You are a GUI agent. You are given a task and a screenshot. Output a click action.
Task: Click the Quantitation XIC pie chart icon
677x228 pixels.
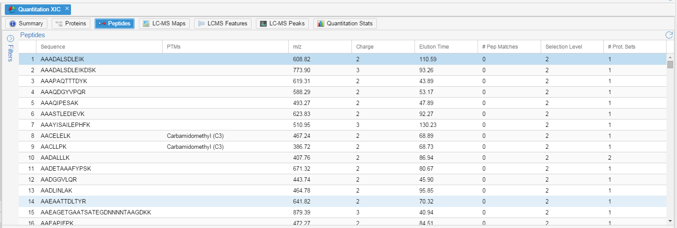(x=12, y=9)
